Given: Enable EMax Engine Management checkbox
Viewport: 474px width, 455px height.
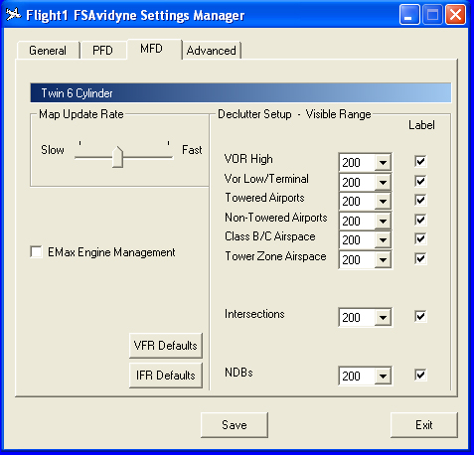Looking at the screenshot, I should point(36,252).
